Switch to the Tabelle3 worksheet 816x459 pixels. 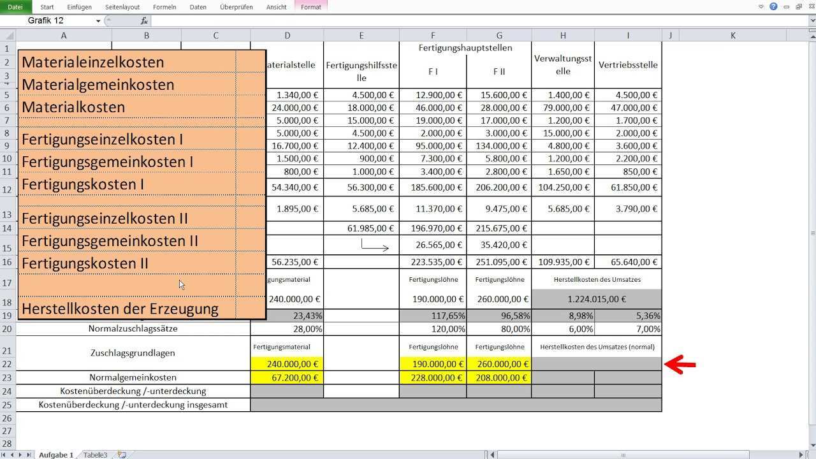point(95,455)
